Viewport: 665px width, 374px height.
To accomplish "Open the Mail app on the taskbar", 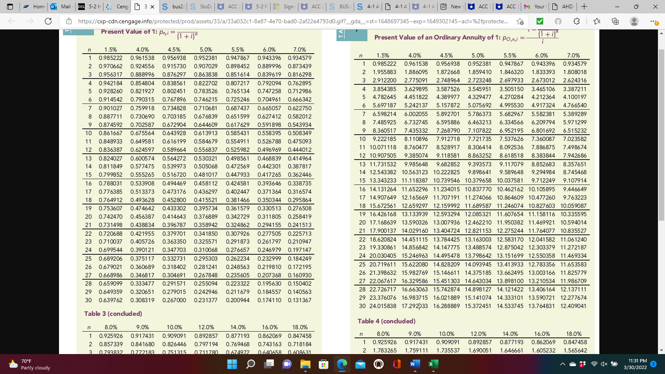I will [x=360, y=364].
